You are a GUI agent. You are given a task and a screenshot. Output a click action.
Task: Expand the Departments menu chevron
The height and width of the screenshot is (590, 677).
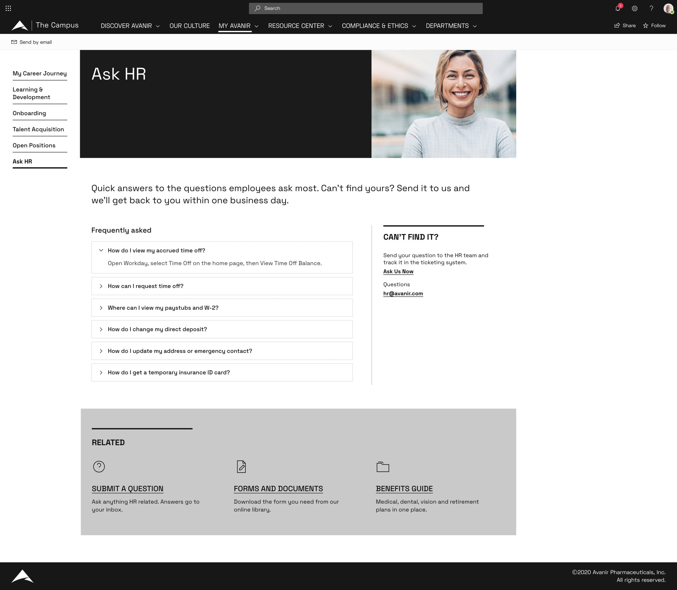tap(474, 26)
